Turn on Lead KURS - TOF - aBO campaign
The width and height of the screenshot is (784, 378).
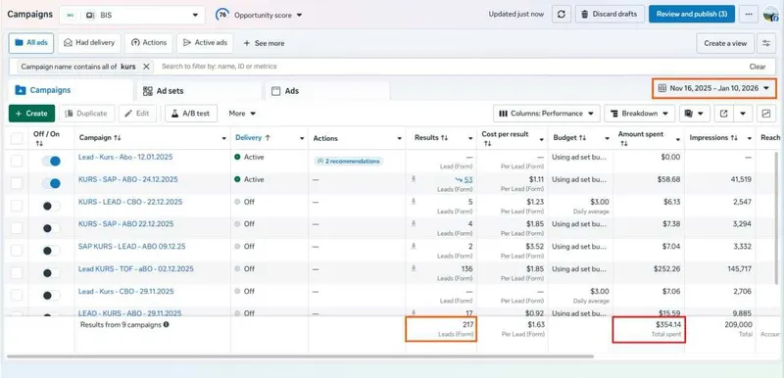coord(51,273)
